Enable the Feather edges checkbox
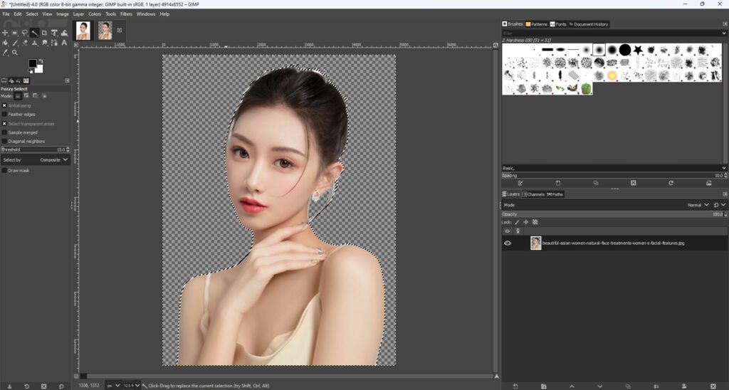729x390 pixels. pos(5,115)
